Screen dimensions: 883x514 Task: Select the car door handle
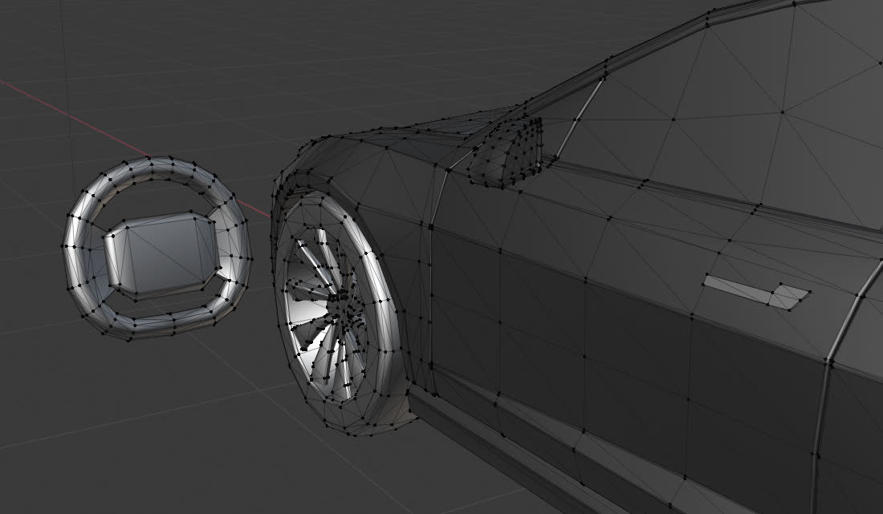755,291
